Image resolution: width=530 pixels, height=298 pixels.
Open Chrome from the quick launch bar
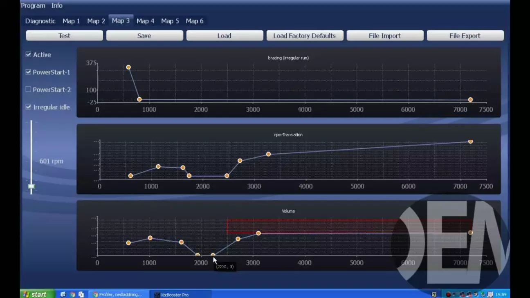pyautogui.click(x=72, y=294)
